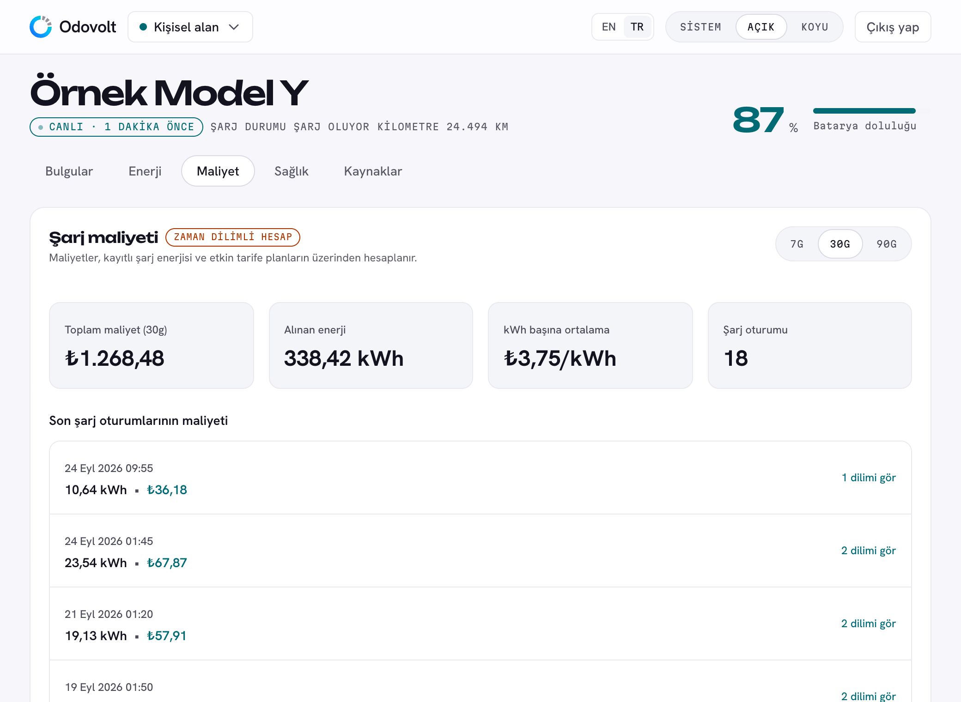Click the ₺67,87 session cost
Image resolution: width=961 pixels, height=702 pixels.
click(x=167, y=563)
